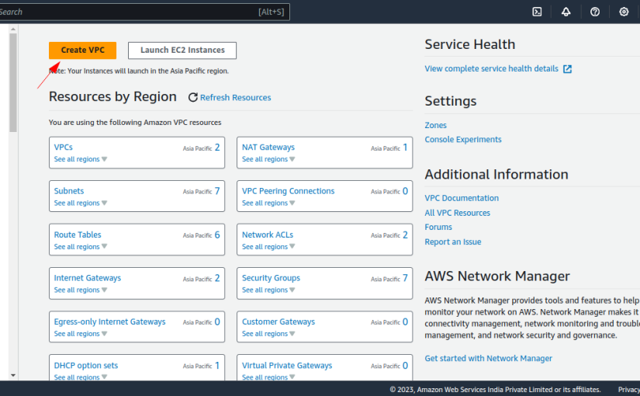Viewport: 640px width, 396px height.
Task: Open the VPC Documentation link
Action: point(462,198)
